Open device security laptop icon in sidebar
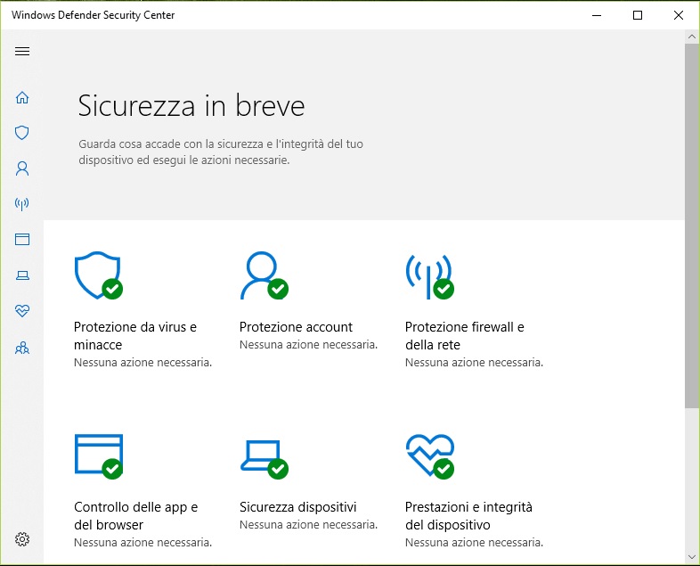This screenshot has height=566, width=700. (x=22, y=275)
